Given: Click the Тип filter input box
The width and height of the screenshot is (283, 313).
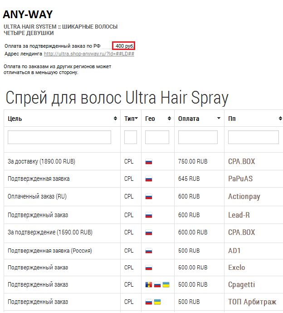Looking at the screenshot, I should tap(131, 137).
